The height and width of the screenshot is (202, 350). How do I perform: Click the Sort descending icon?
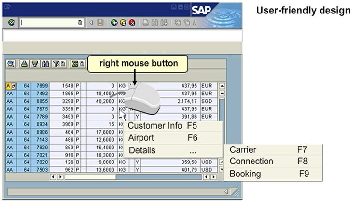[34, 64]
